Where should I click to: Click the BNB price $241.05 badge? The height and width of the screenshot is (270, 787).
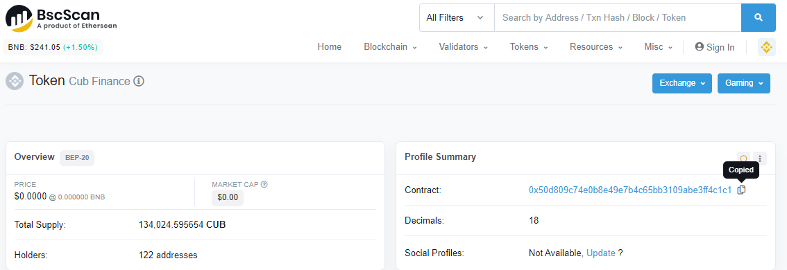(x=53, y=47)
